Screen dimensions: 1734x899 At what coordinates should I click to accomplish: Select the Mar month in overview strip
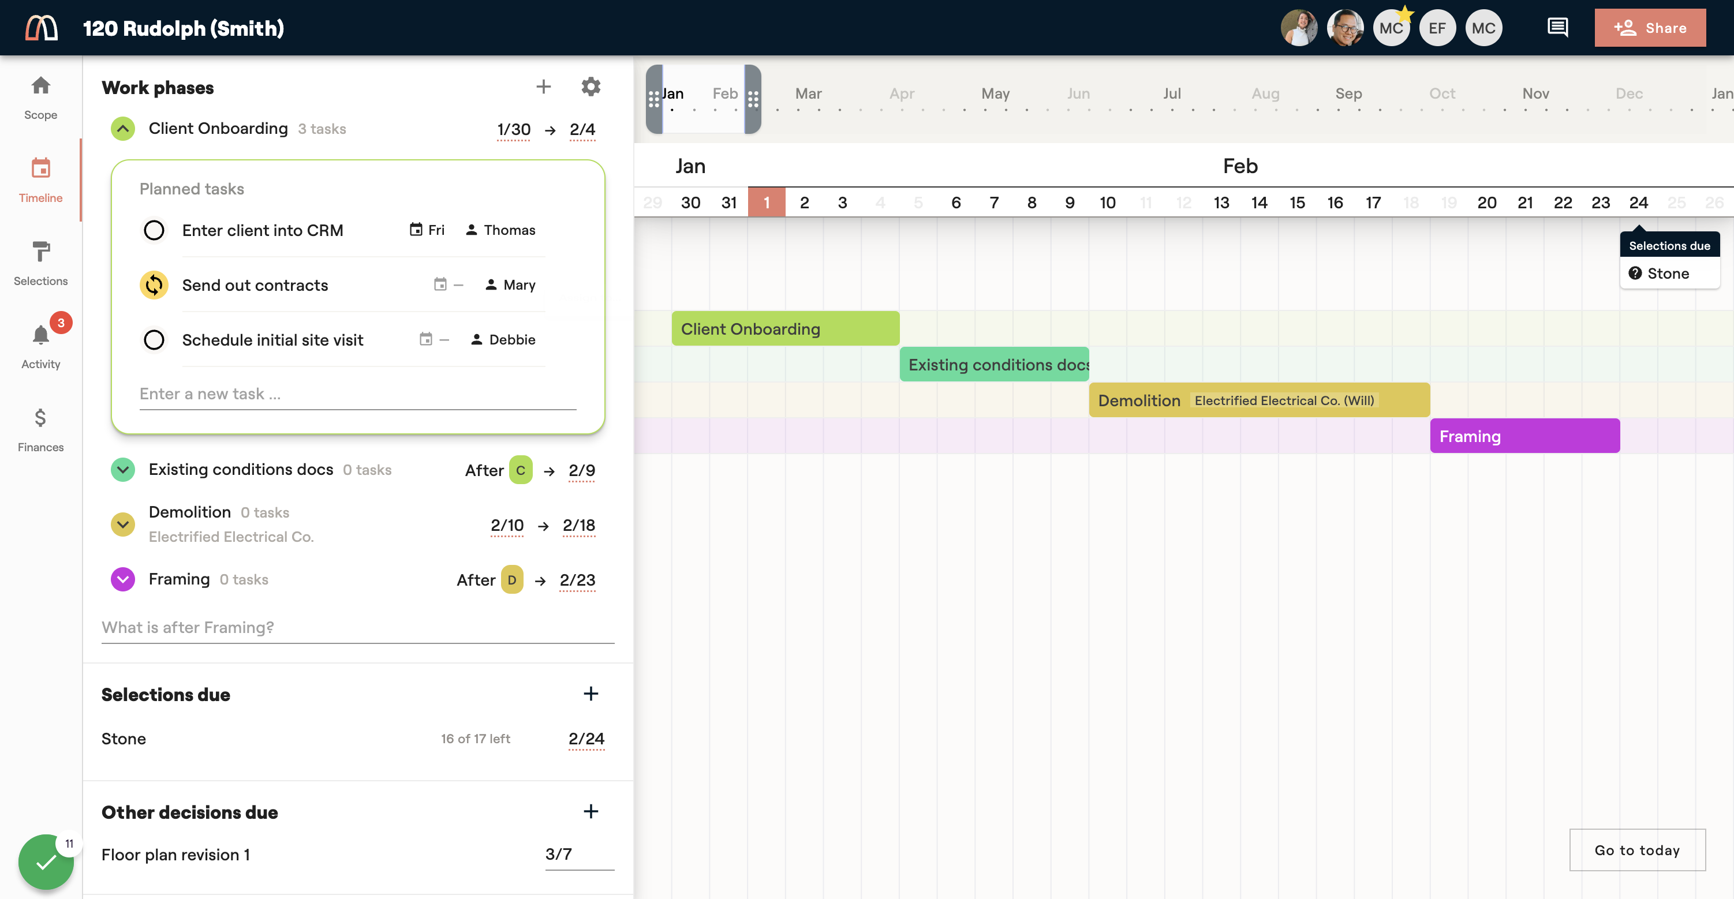[808, 93]
